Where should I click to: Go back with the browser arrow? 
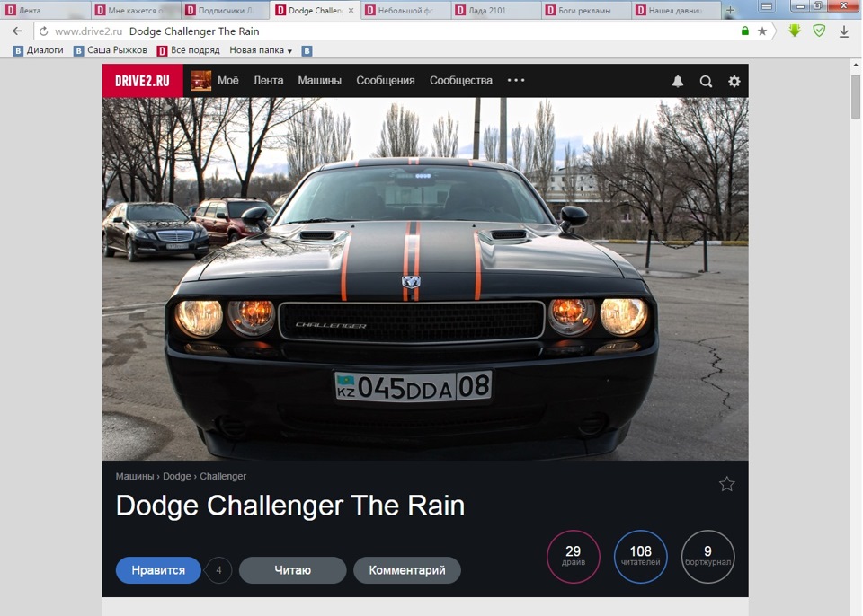pos(18,31)
